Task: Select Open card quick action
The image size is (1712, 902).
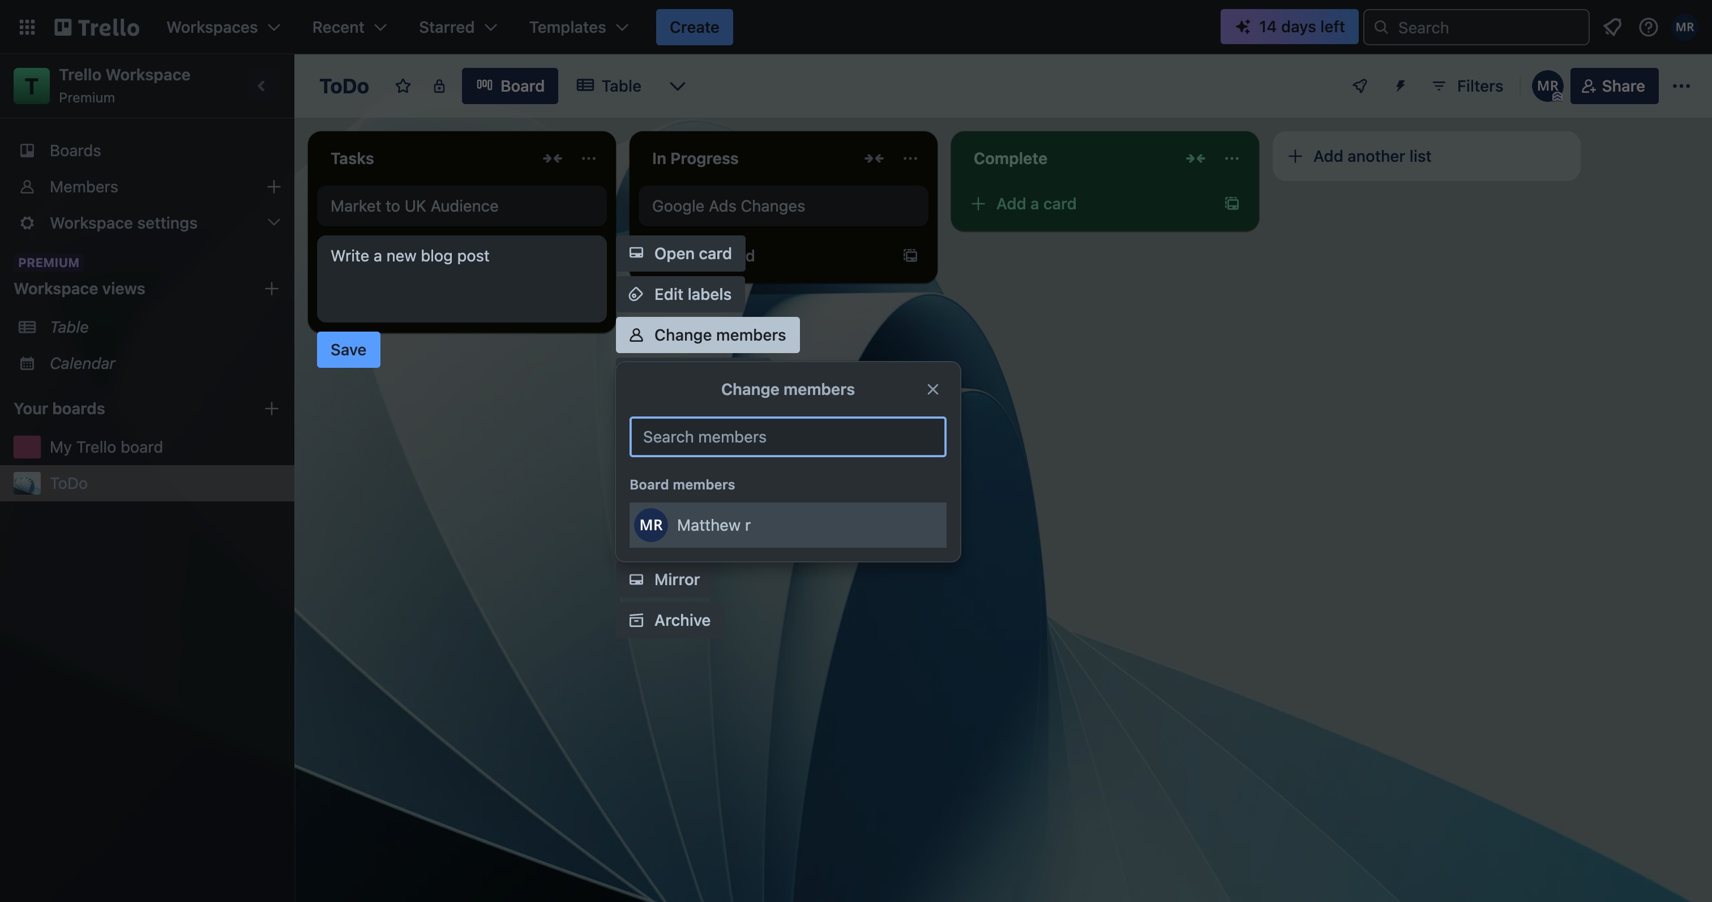Action: coord(680,254)
